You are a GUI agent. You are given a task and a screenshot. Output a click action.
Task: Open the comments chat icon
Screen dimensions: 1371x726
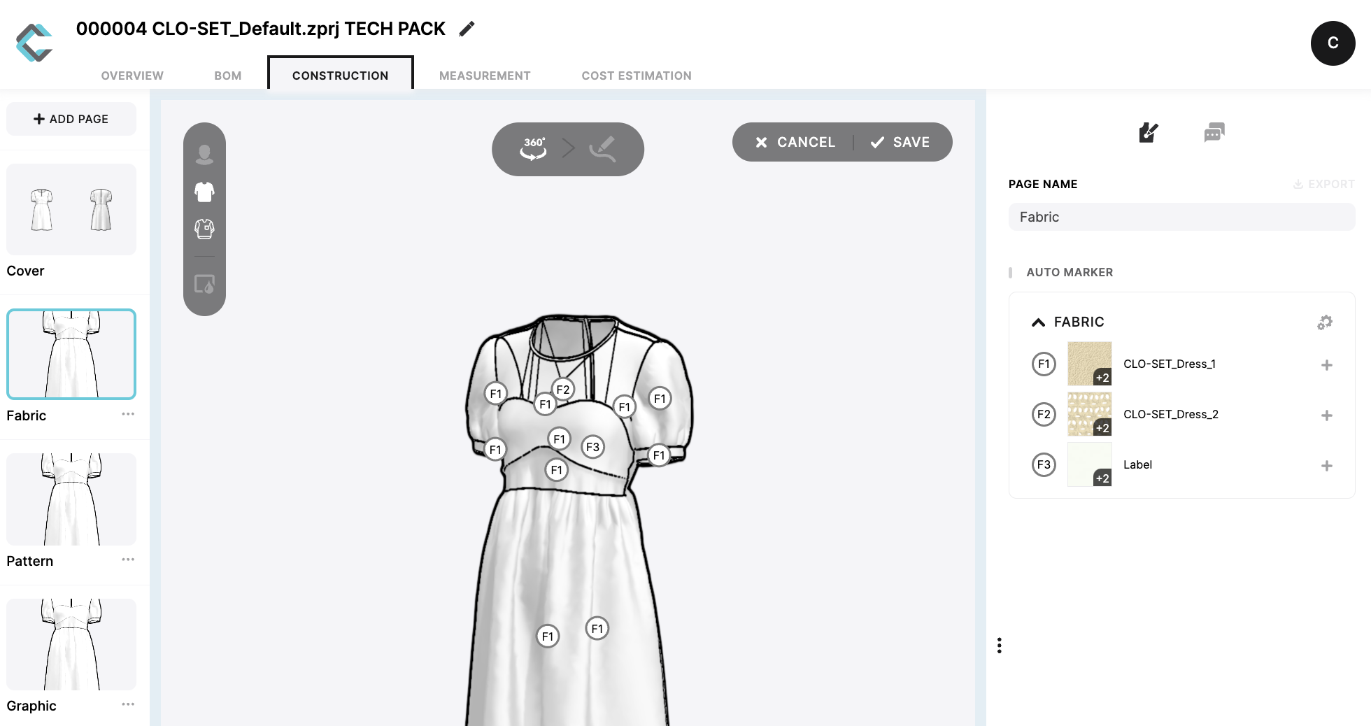pyautogui.click(x=1214, y=132)
